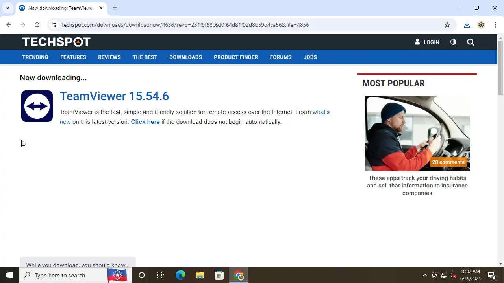Open the notification center icon
Image resolution: width=504 pixels, height=283 pixels.
(x=491, y=275)
